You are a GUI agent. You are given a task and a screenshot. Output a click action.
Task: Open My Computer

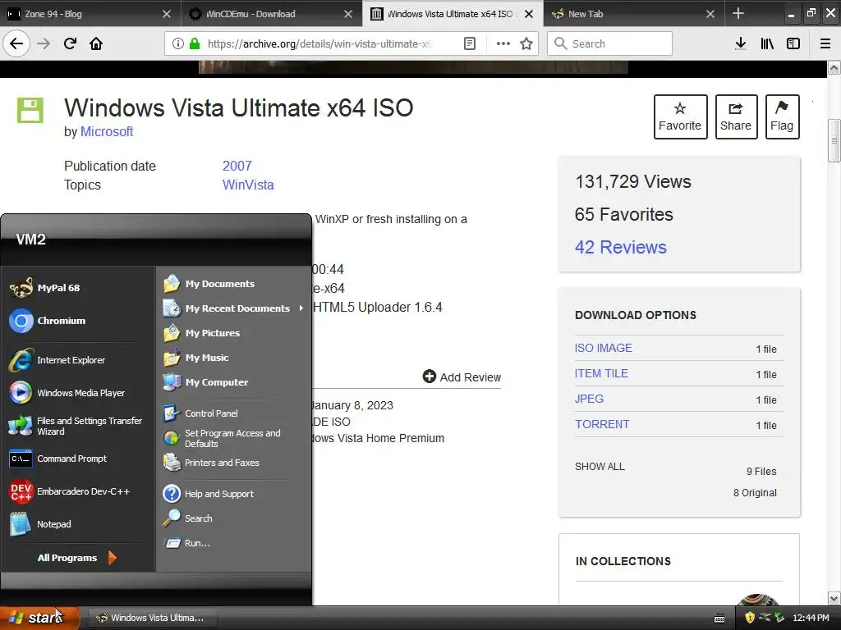[206, 382]
